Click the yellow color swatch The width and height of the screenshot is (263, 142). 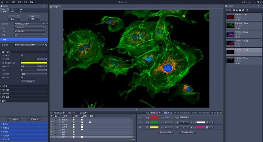154,127
